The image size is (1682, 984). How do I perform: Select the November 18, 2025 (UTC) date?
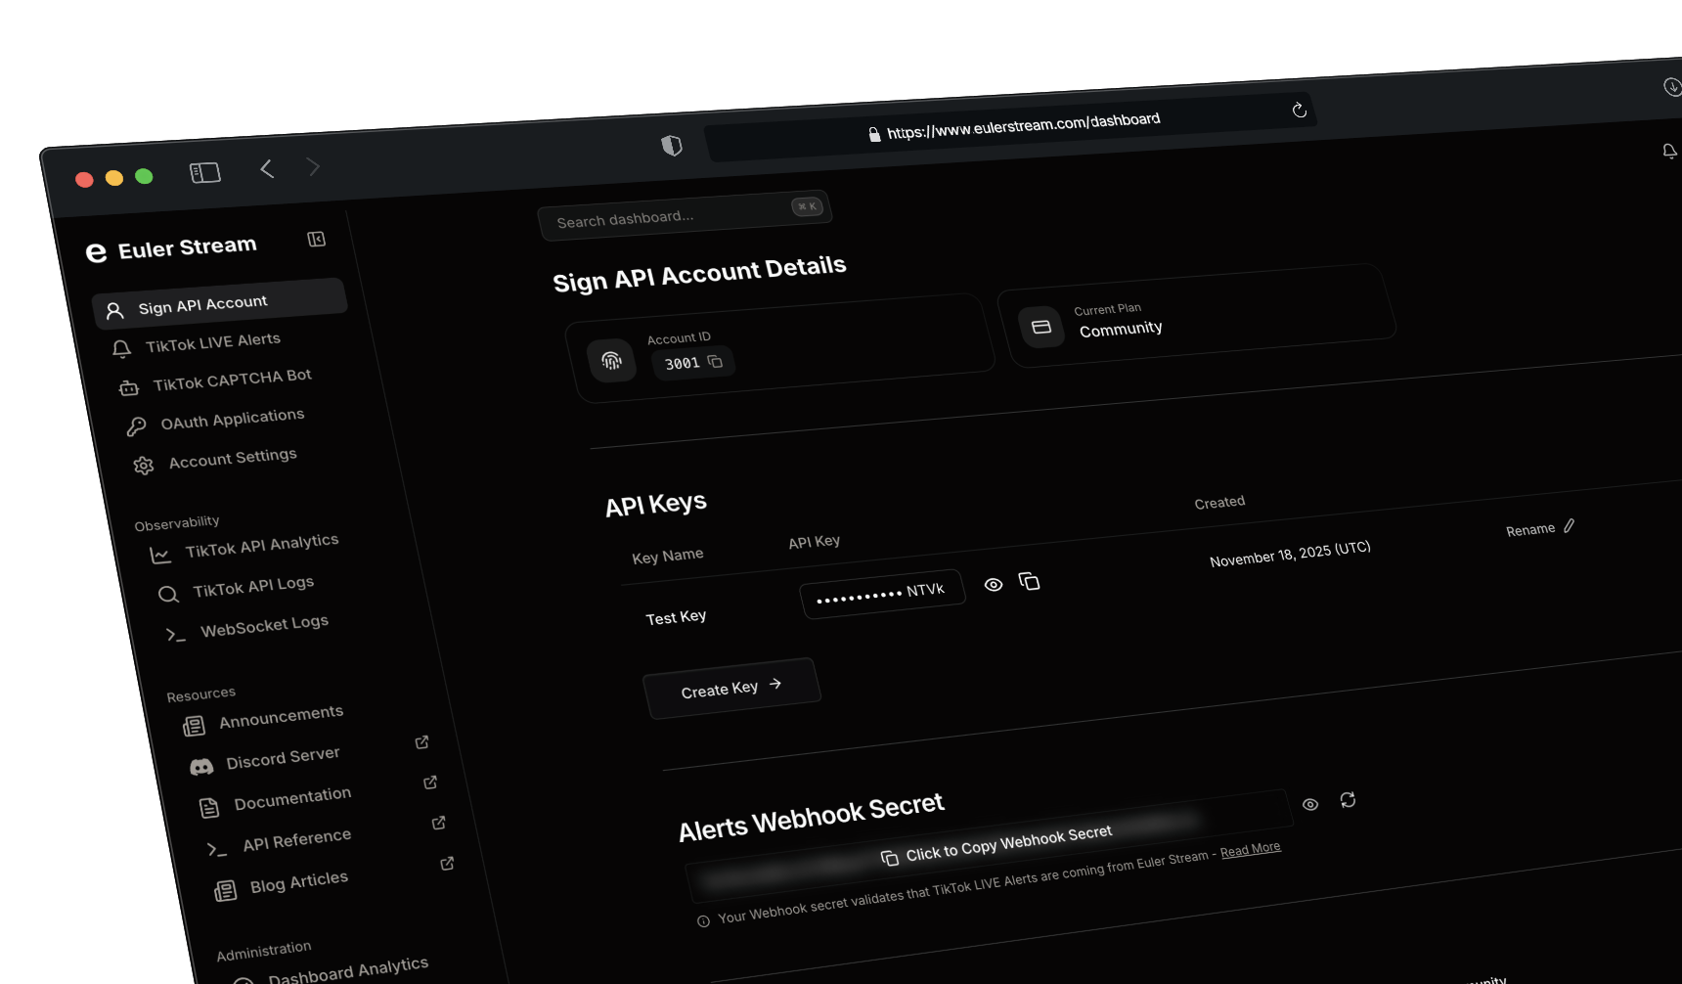(x=1290, y=554)
